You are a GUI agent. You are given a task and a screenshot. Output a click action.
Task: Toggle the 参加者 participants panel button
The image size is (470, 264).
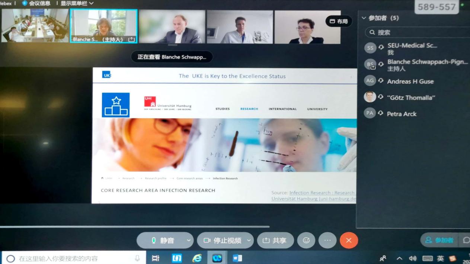[439, 240]
